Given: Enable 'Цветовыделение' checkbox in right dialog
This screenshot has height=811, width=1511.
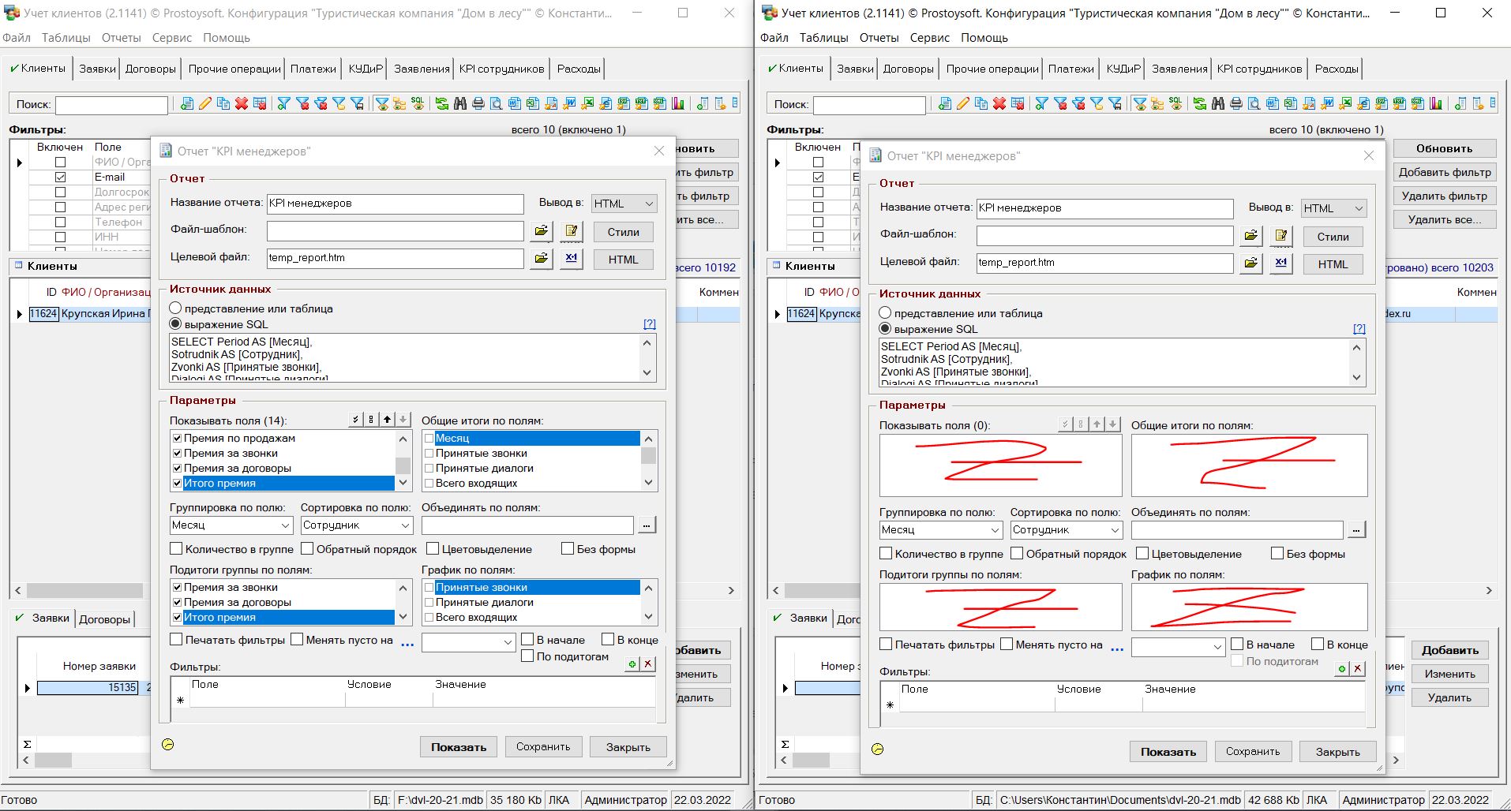Looking at the screenshot, I should coord(1142,554).
